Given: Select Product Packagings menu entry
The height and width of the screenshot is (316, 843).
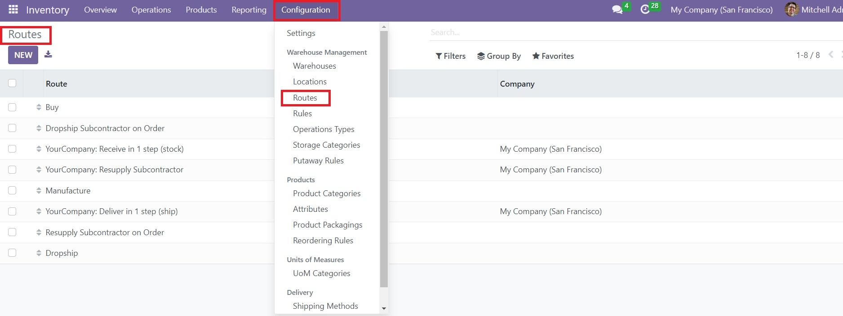Looking at the screenshot, I should point(328,225).
